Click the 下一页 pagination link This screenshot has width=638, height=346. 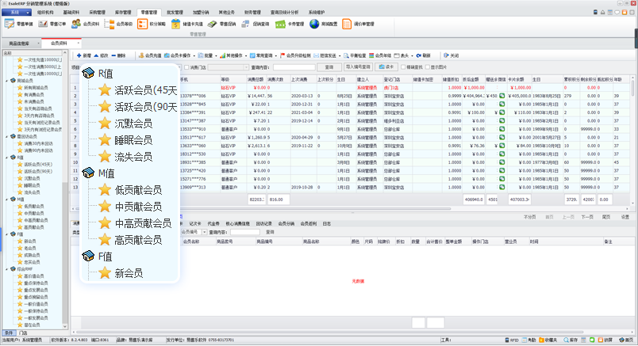tap(587, 216)
